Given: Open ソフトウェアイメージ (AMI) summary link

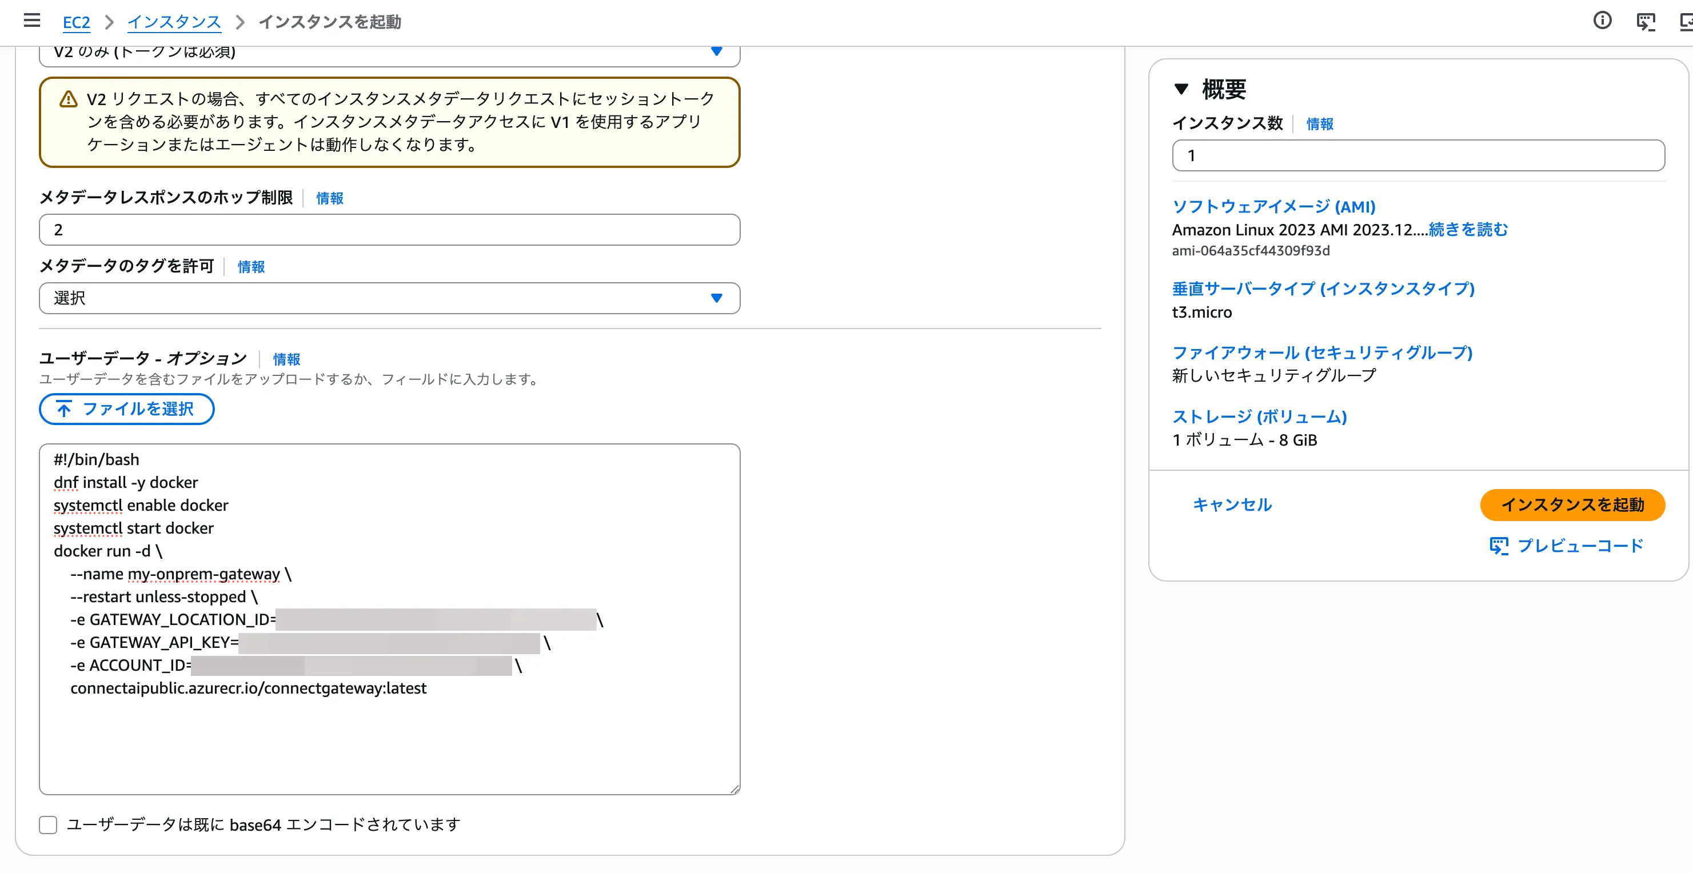Looking at the screenshot, I should coord(1273,206).
